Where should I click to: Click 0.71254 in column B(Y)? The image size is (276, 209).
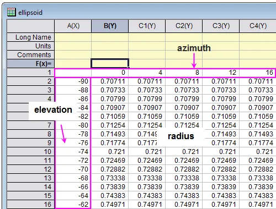tap(110, 125)
